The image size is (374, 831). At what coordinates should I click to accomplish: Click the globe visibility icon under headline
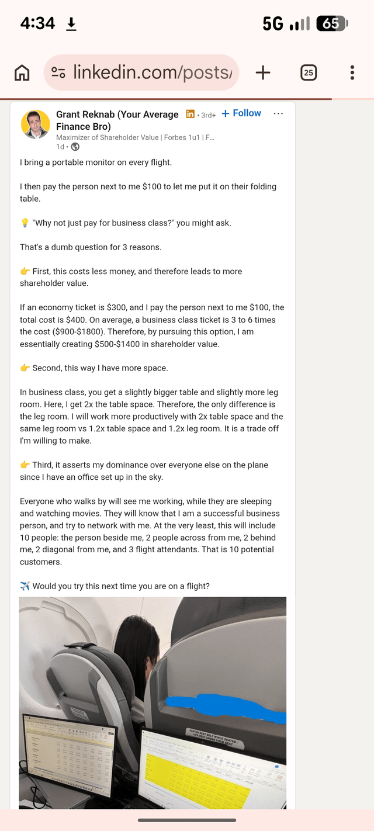coord(75,147)
